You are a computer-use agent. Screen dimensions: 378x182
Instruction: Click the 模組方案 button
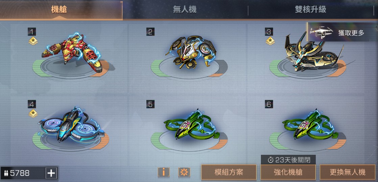[229, 172]
